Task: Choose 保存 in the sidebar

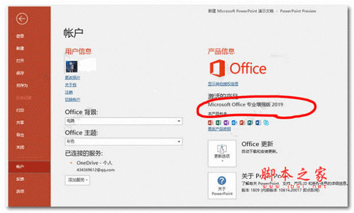Action: tap(20, 73)
